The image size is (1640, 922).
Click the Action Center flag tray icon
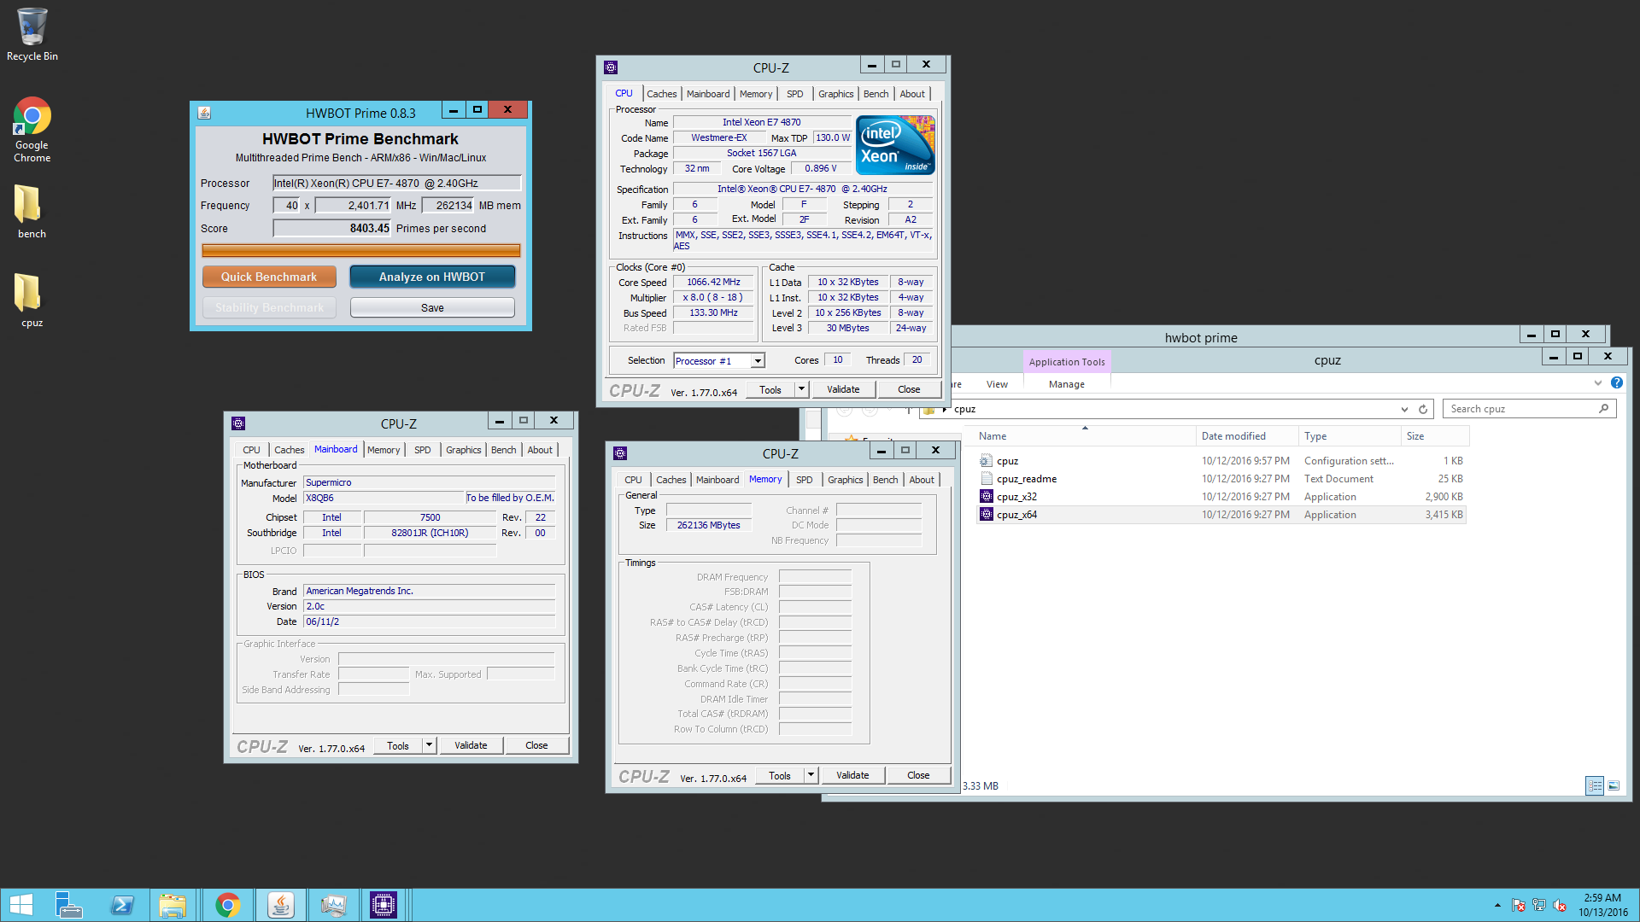1518,905
